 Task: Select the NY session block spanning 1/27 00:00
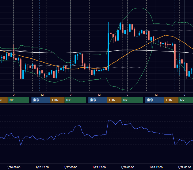click(x=75, y=100)
